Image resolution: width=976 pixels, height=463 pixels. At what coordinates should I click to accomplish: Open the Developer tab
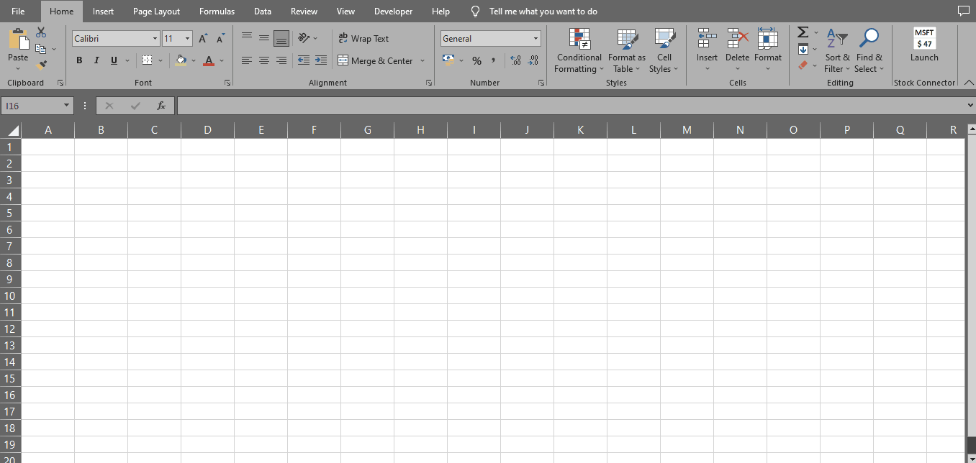tap(393, 11)
